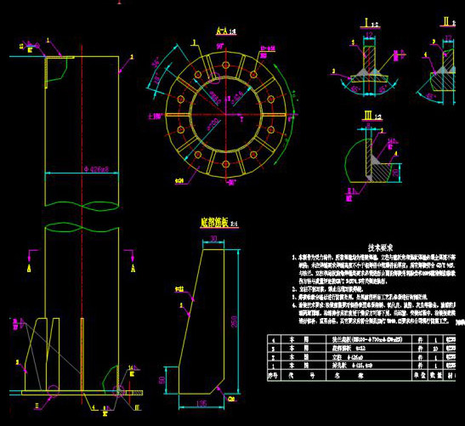465x426 pixels.
Task: Select the A-A section view title
Action: click(x=226, y=31)
